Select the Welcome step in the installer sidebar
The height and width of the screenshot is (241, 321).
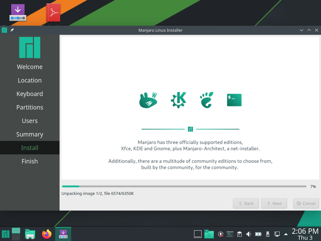[x=29, y=67]
